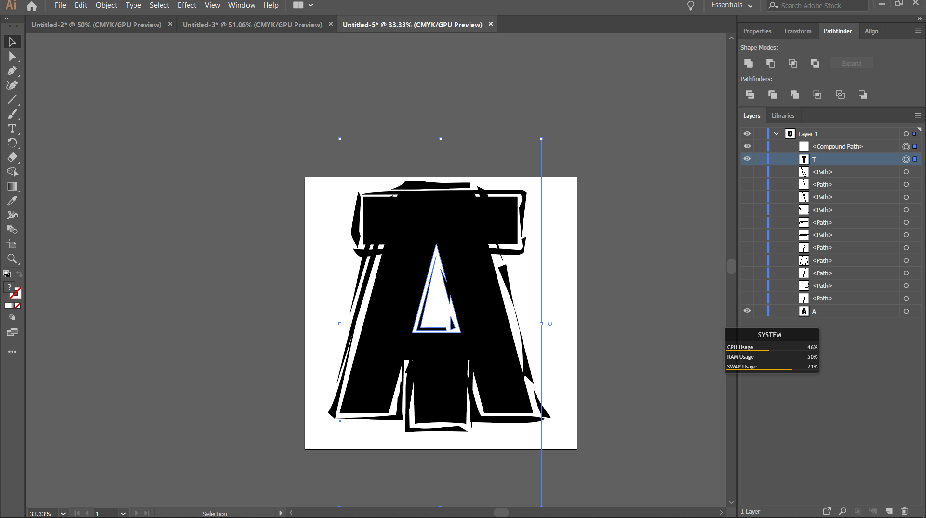The width and height of the screenshot is (926, 518).
Task: Select the Artboard tool
Action: (13, 245)
